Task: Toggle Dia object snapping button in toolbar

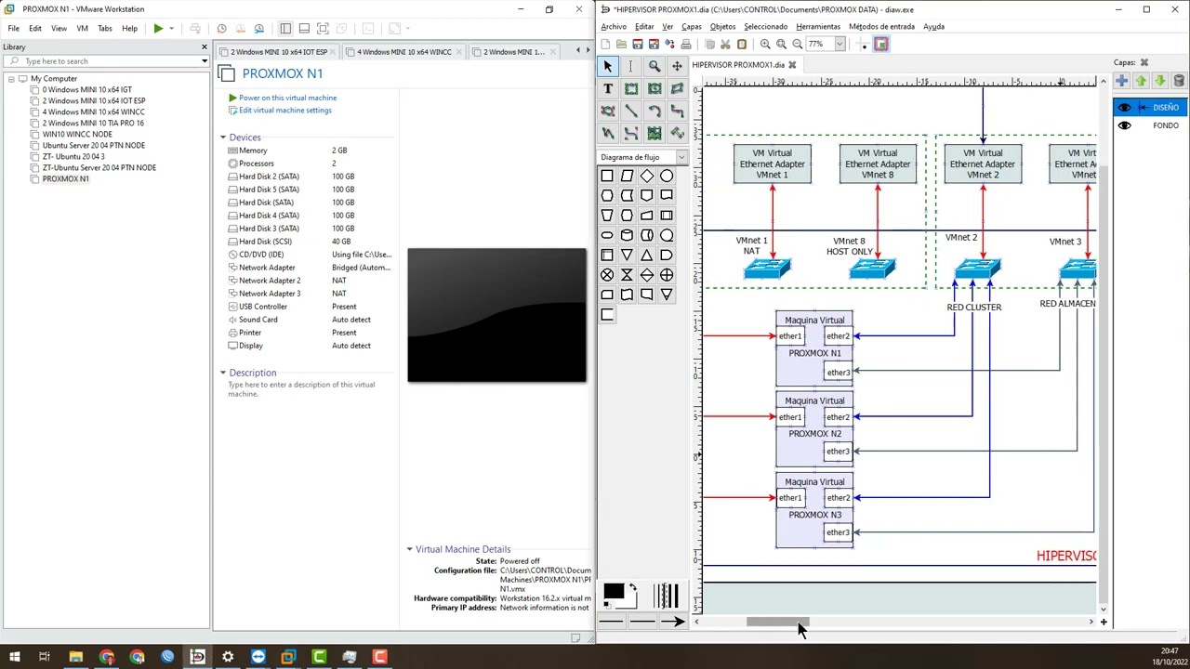Action: [881, 44]
